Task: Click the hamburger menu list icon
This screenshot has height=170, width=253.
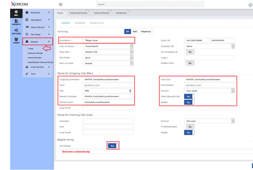Action: [x=60, y=4]
